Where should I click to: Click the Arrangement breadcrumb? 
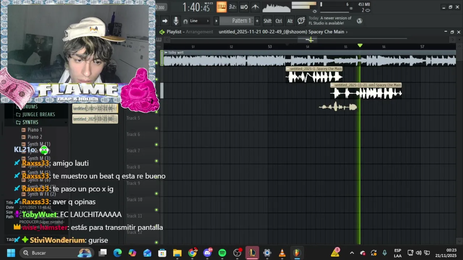(199, 32)
